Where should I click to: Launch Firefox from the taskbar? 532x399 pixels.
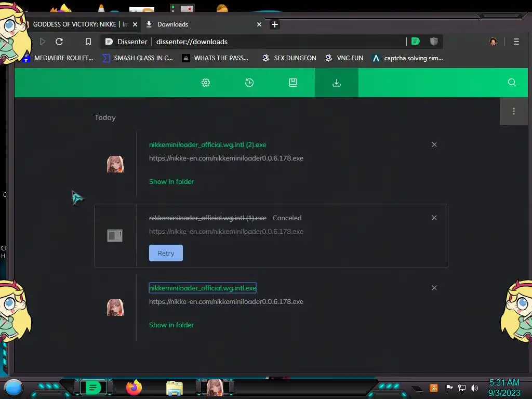[134, 388]
